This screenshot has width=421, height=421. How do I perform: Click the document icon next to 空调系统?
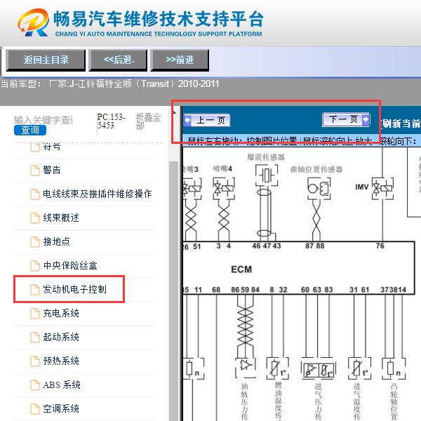35,409
